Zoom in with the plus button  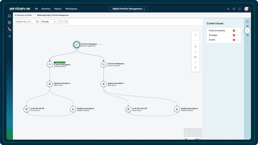195,35
